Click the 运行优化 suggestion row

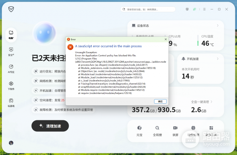[49, 71]
